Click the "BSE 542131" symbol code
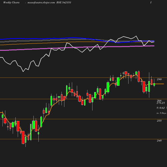The image size is (167, 167). [x=64, y=2]
